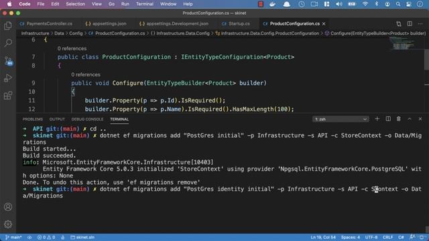This screenshot has width=429, height=241.
Task: Maximize the terminal panel
Action: coord(410,119)
